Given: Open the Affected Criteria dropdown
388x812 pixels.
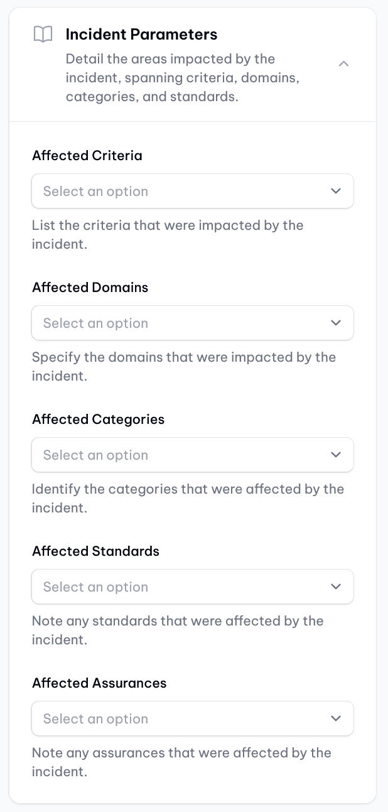Looking at the screenshot, I should point(192,191).
